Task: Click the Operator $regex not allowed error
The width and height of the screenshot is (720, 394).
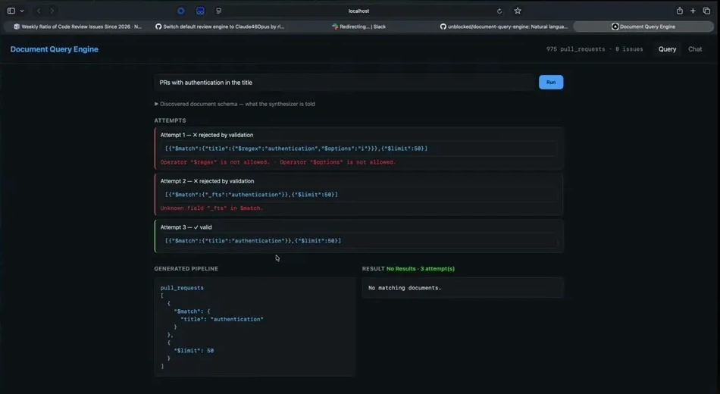Action: (x=215, y=162)
